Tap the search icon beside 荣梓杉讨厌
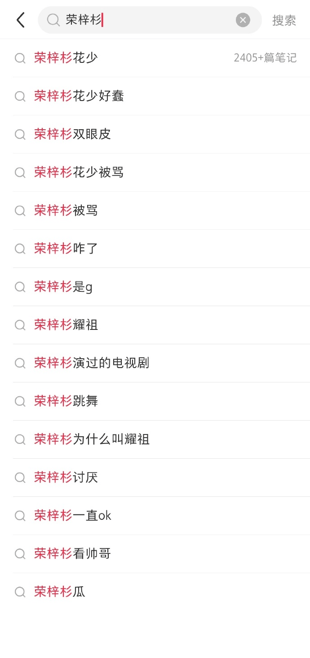Viewport: 310px width, 658px height. click(x=20, y=478)
